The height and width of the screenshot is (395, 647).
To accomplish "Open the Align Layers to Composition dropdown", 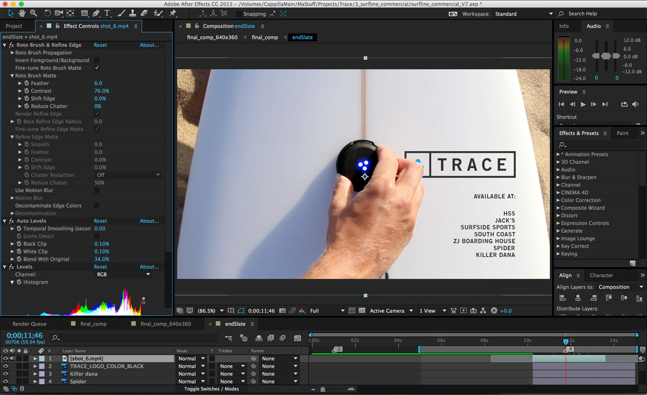I will [620, 287].
